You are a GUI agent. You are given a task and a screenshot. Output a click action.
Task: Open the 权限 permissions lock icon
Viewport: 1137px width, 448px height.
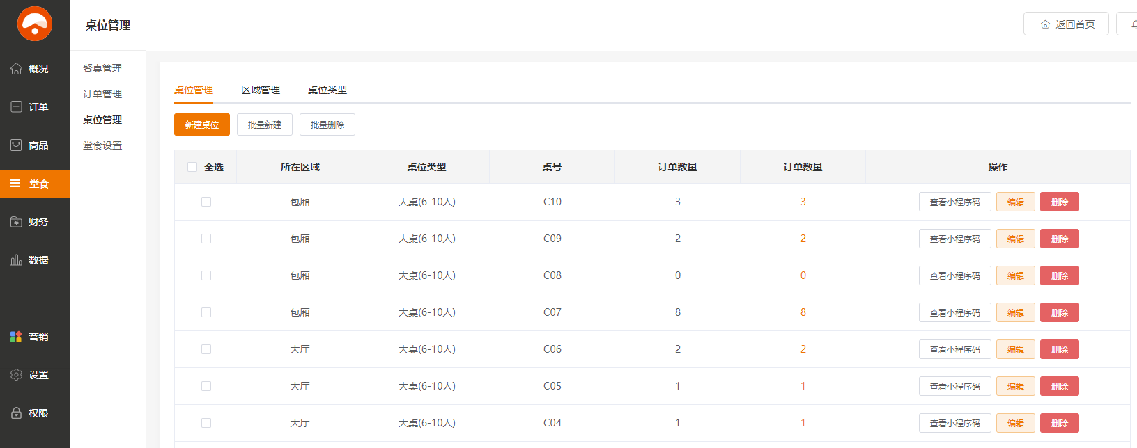(17, 413)
